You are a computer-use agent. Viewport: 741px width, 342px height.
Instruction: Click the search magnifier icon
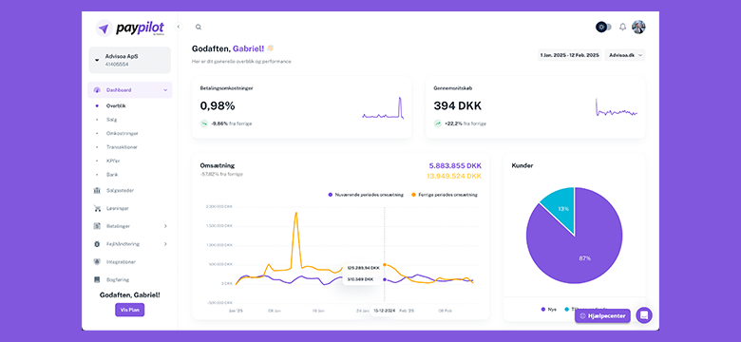pos(199,27)
